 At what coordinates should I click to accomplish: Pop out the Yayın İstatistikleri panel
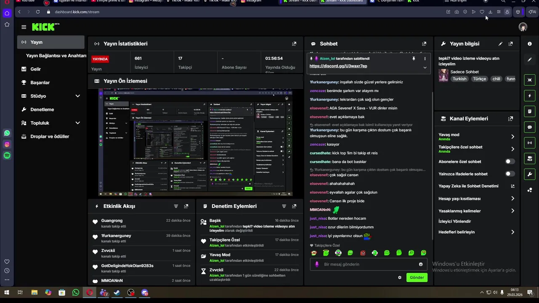[294, 44]
